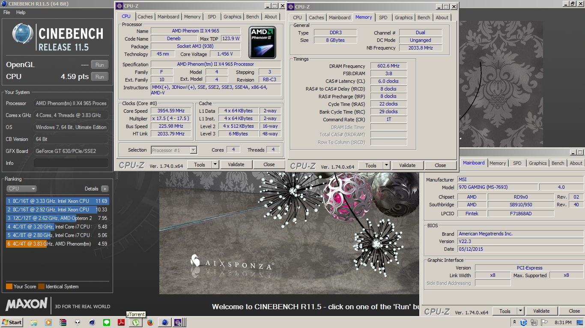Open the Action Center flag icon
This screenshot has width=585, height=328.
click(544, 322)
